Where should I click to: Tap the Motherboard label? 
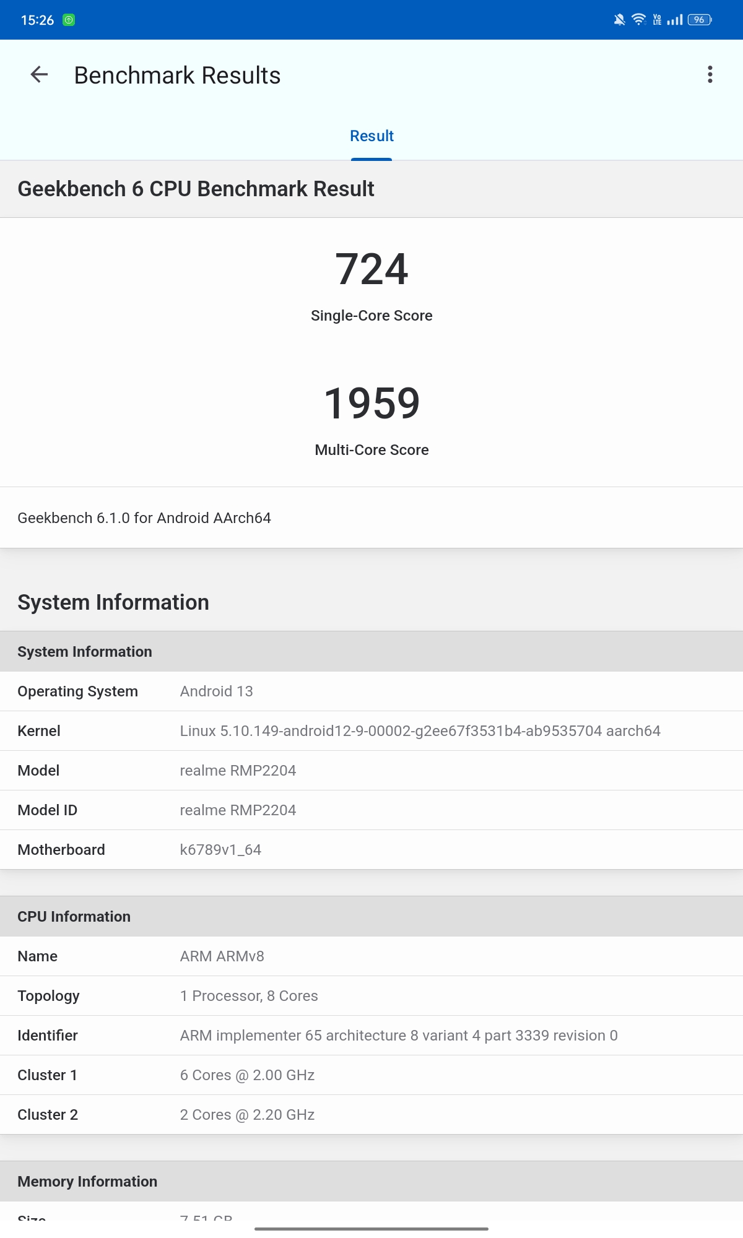pyautogui.click(x=61, y=850)
